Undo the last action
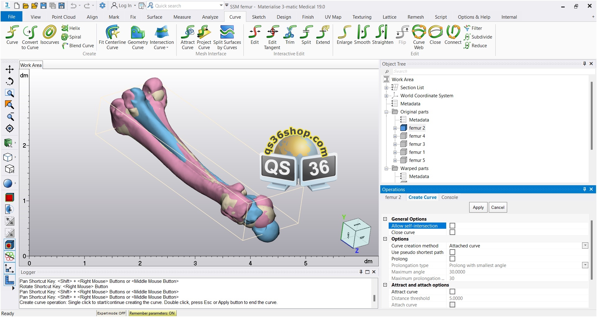Image resolution: width=597 pixels, height=317 pixels. (x=73, y=6)
